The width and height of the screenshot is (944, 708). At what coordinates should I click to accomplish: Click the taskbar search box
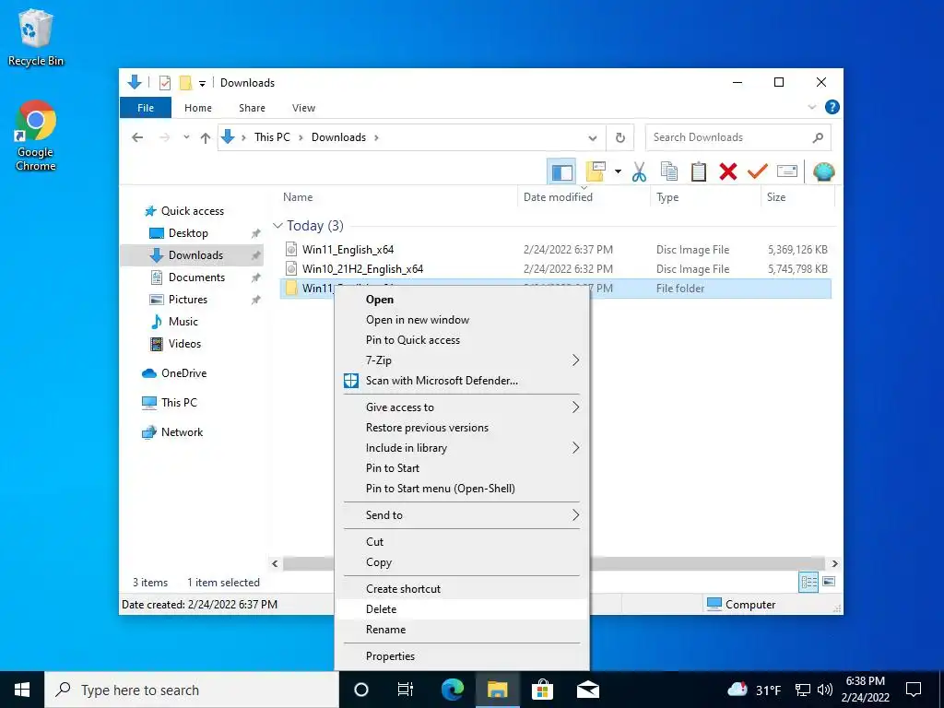coord(192,690)
